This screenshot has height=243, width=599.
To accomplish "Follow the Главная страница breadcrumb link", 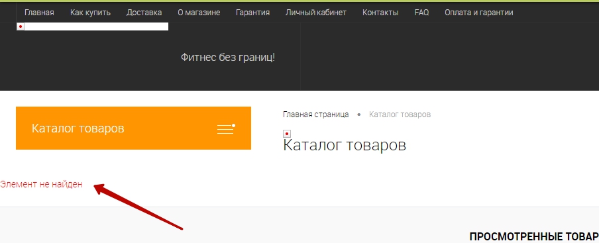I will 315,115.
